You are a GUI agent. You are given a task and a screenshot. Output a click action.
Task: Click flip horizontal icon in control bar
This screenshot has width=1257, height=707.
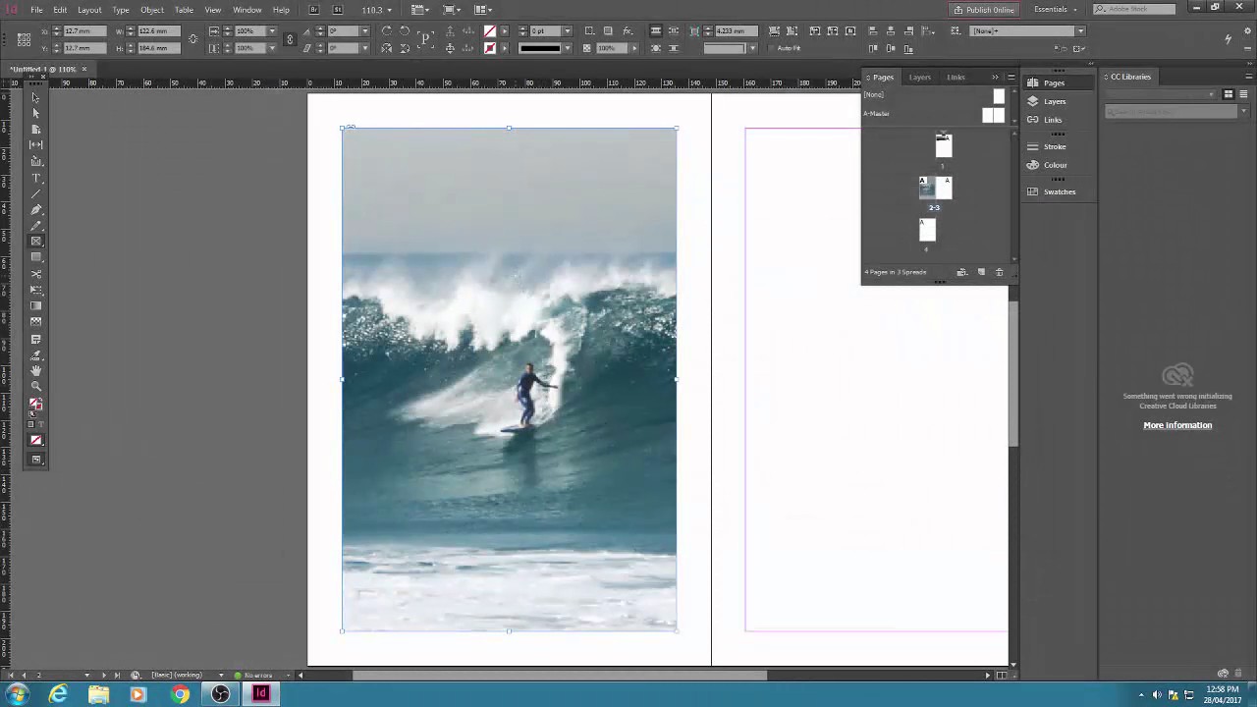pyautogui.click(x=387, y=48)
